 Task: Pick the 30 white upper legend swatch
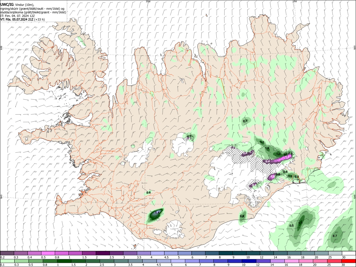(x=349, y=253)
